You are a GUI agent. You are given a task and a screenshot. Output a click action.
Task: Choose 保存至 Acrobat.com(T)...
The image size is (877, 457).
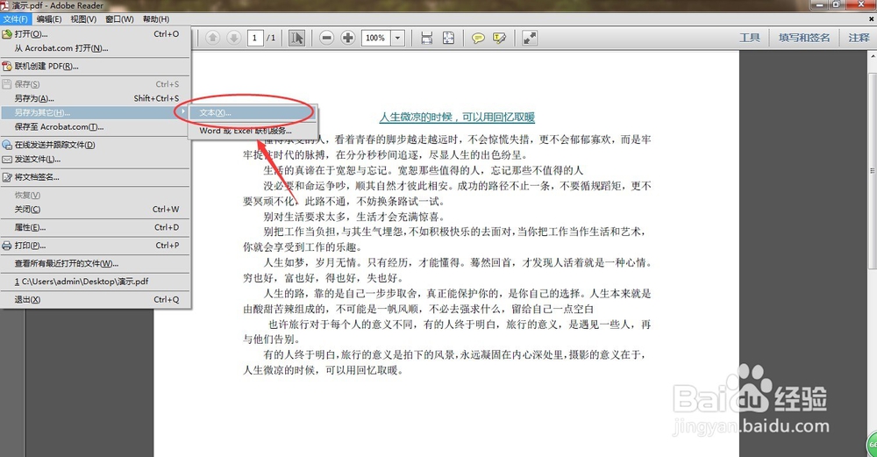click(x=95, y=127)
